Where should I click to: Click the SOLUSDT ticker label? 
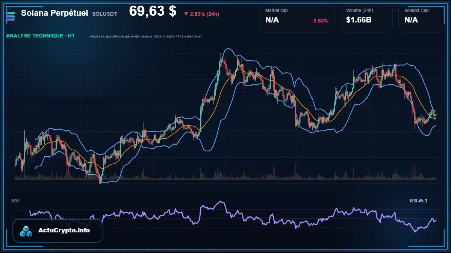[x=104, y=13]
